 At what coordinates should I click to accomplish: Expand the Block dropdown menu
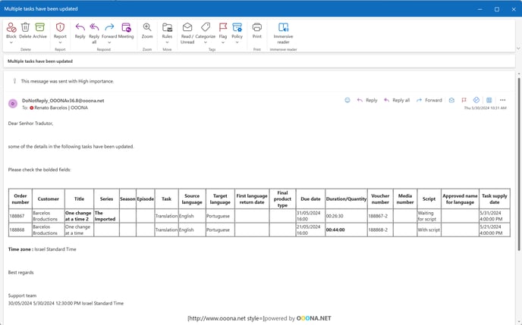point(11,36)
